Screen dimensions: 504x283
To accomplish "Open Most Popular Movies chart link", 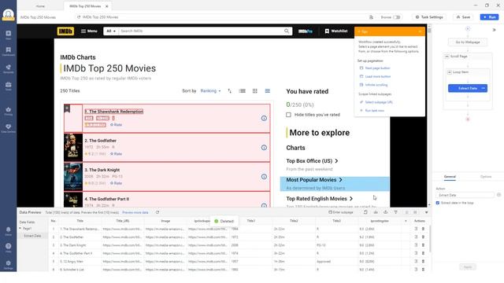I will (x=314, y=180).
